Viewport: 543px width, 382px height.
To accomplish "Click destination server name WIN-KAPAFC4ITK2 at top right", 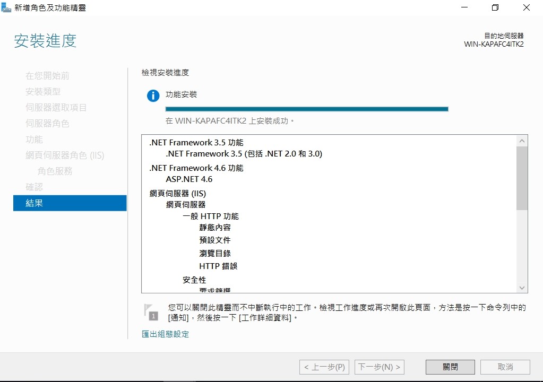I will [x=494, y=44].
